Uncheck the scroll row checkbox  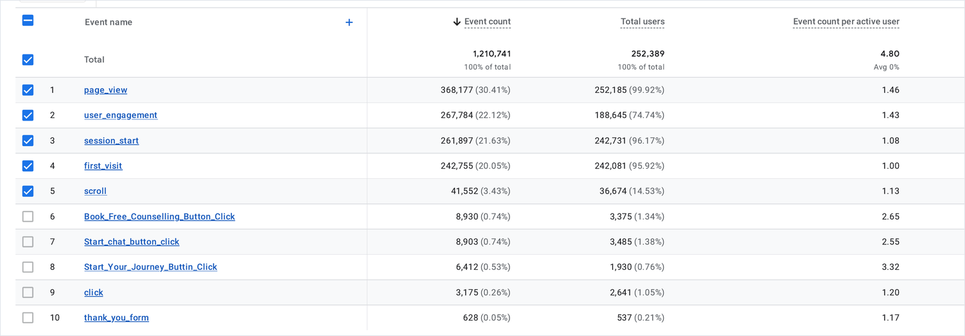(28, 191)
